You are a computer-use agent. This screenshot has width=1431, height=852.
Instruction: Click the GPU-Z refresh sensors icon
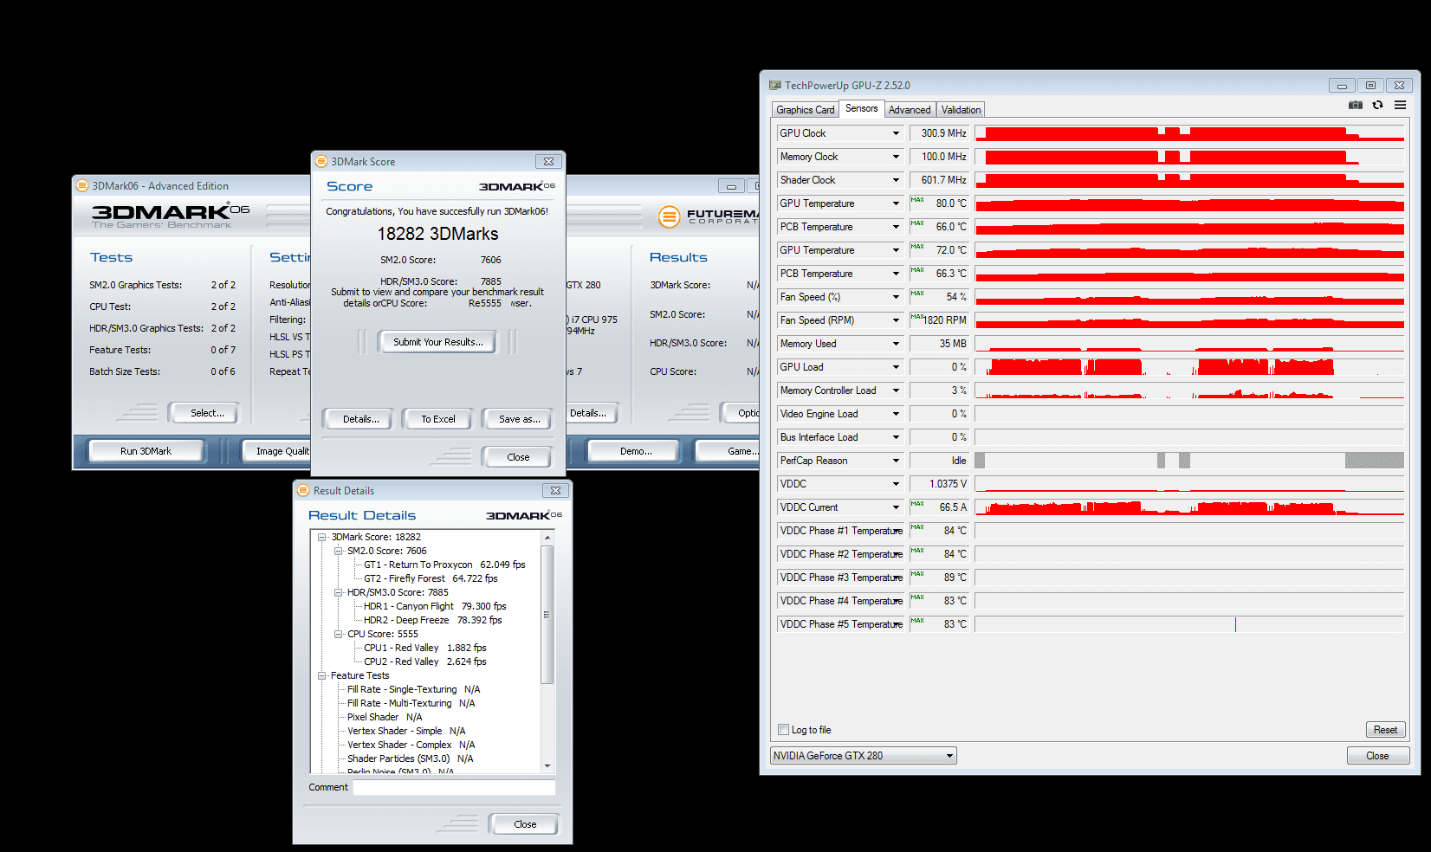[1377, 105]
